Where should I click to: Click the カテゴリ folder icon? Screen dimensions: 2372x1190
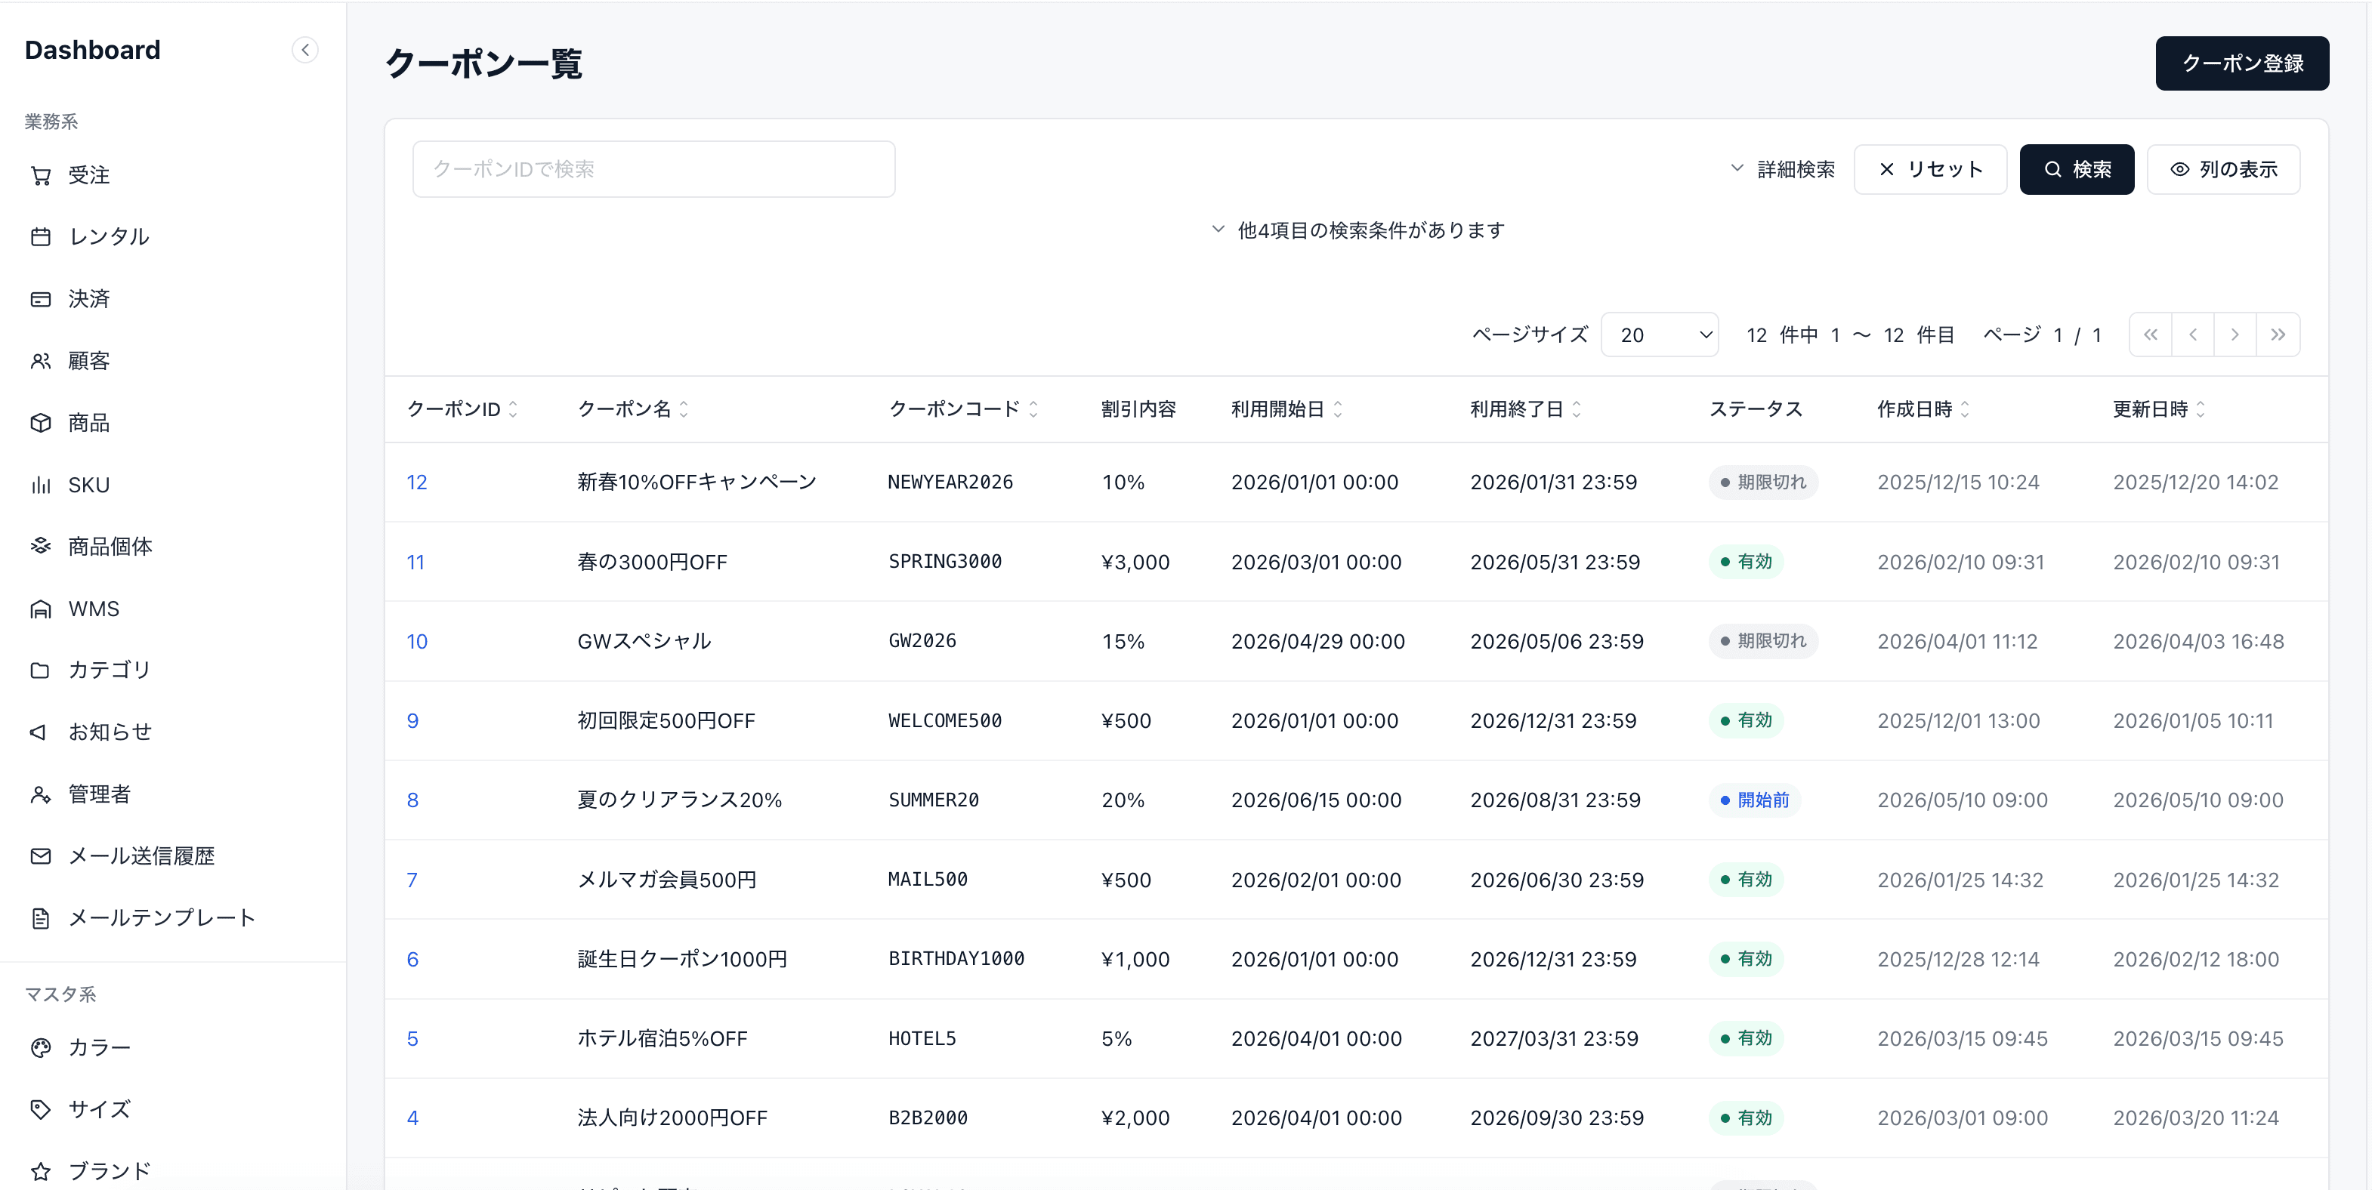click(x=41, y=670)
